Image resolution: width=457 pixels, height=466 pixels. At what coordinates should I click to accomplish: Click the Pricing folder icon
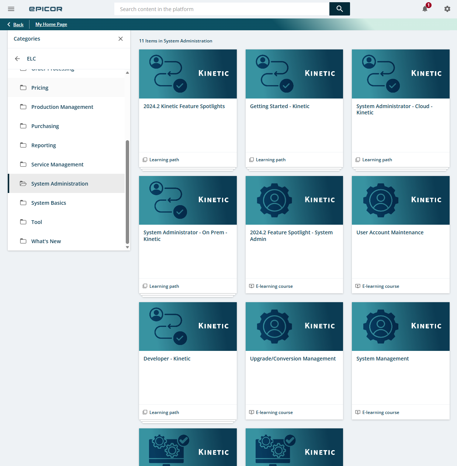(23, 88)
